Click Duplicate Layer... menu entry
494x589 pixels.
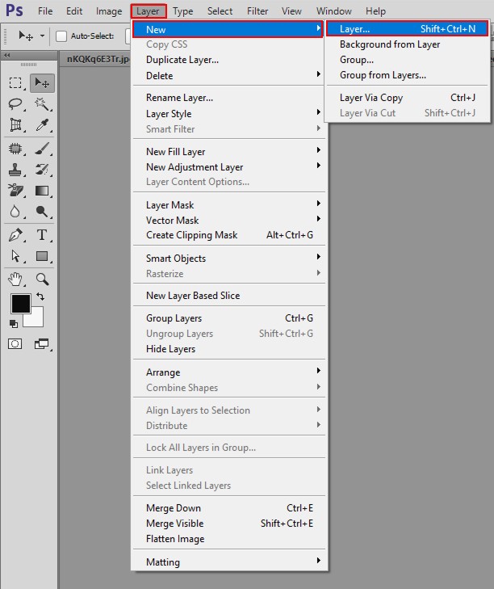click(x=228, y=60)
